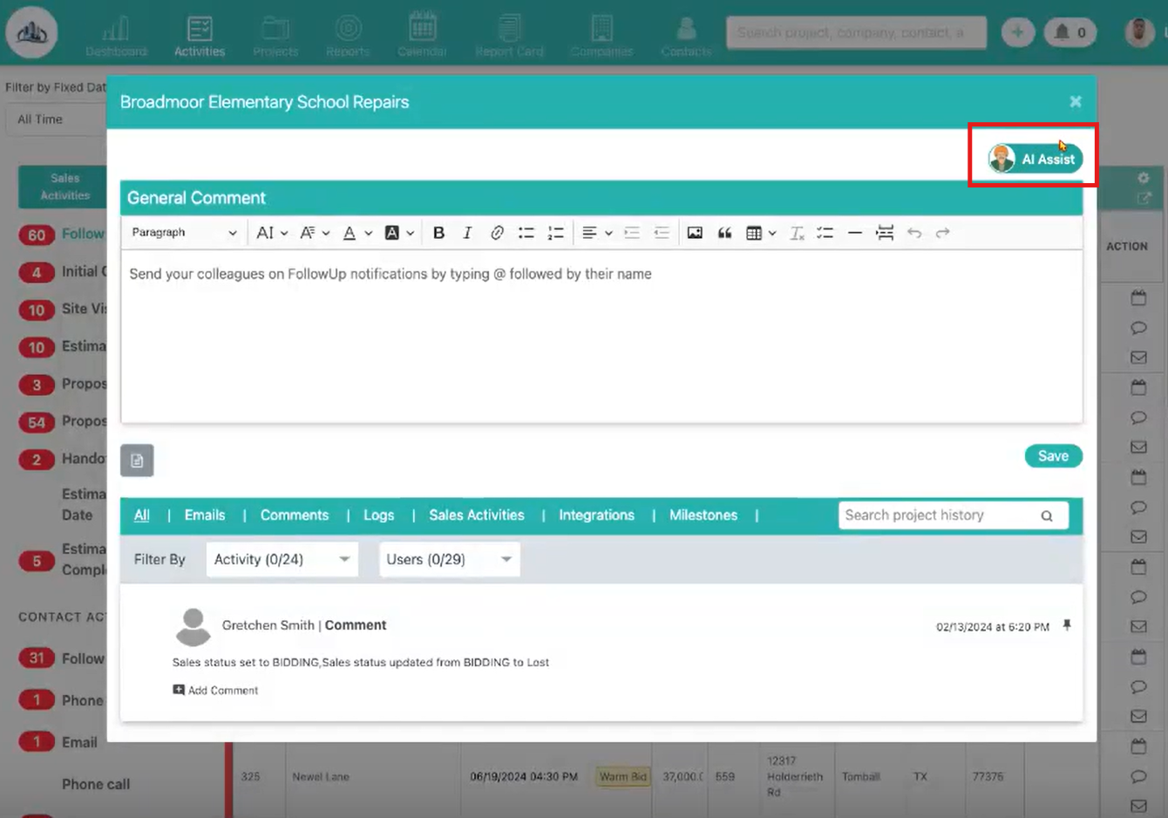Viewport: 1168px width, 818px height.
Task: Switch to the Emails tab
Action: click(x=204, y=515)
